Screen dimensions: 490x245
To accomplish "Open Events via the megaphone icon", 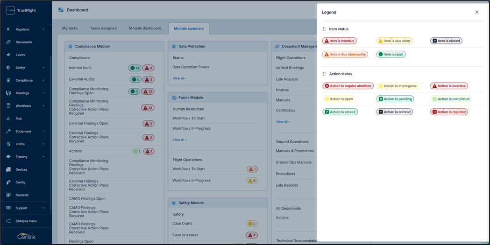I will click(x=8, y=55).
